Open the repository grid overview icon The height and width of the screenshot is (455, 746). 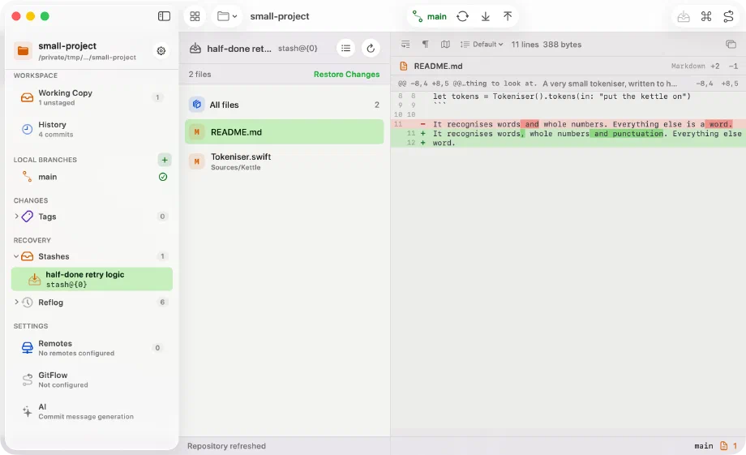coord(195,16)
